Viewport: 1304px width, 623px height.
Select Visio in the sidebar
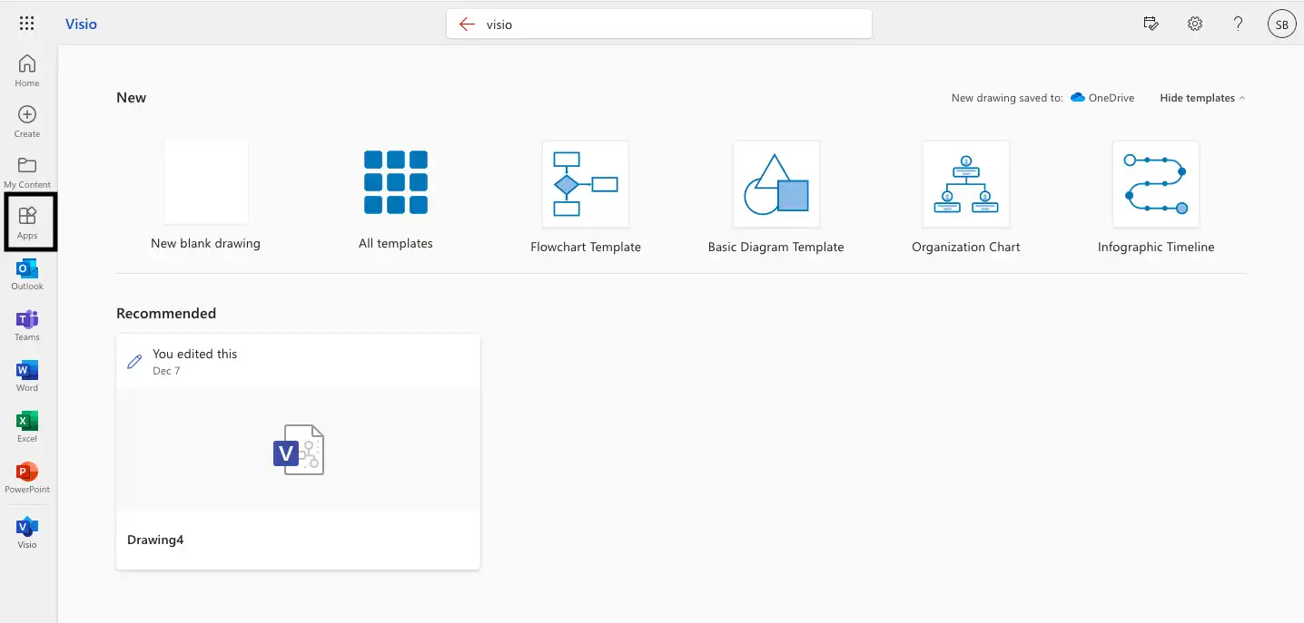pyautogui.click(x=27, y=532)
